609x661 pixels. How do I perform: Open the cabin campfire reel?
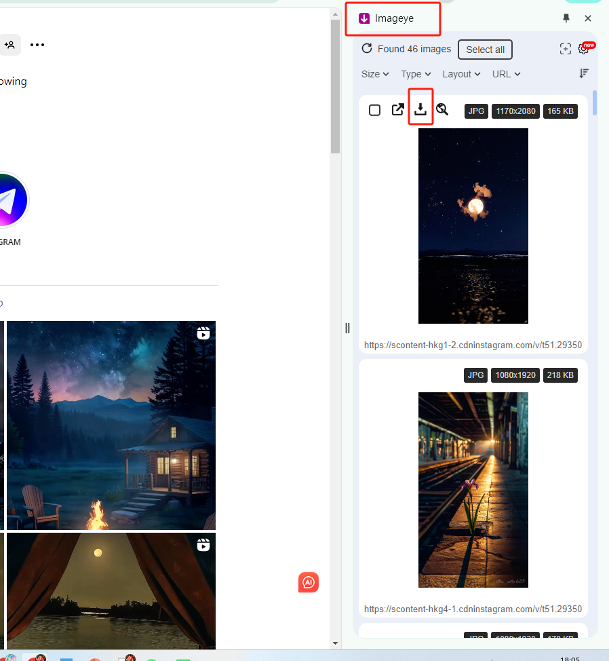[x=111, y=426]
